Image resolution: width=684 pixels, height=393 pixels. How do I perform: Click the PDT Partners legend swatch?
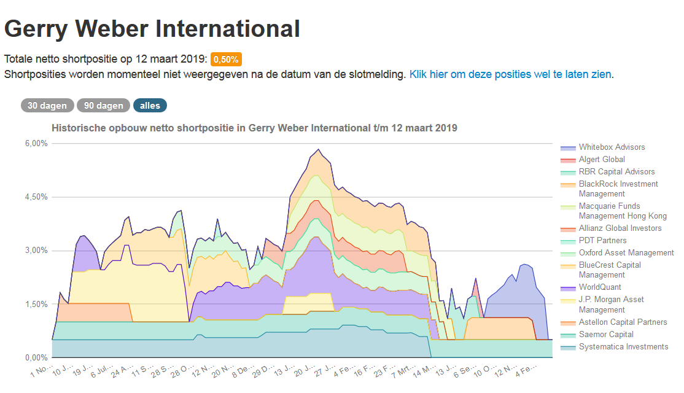[x=568, y=241]
